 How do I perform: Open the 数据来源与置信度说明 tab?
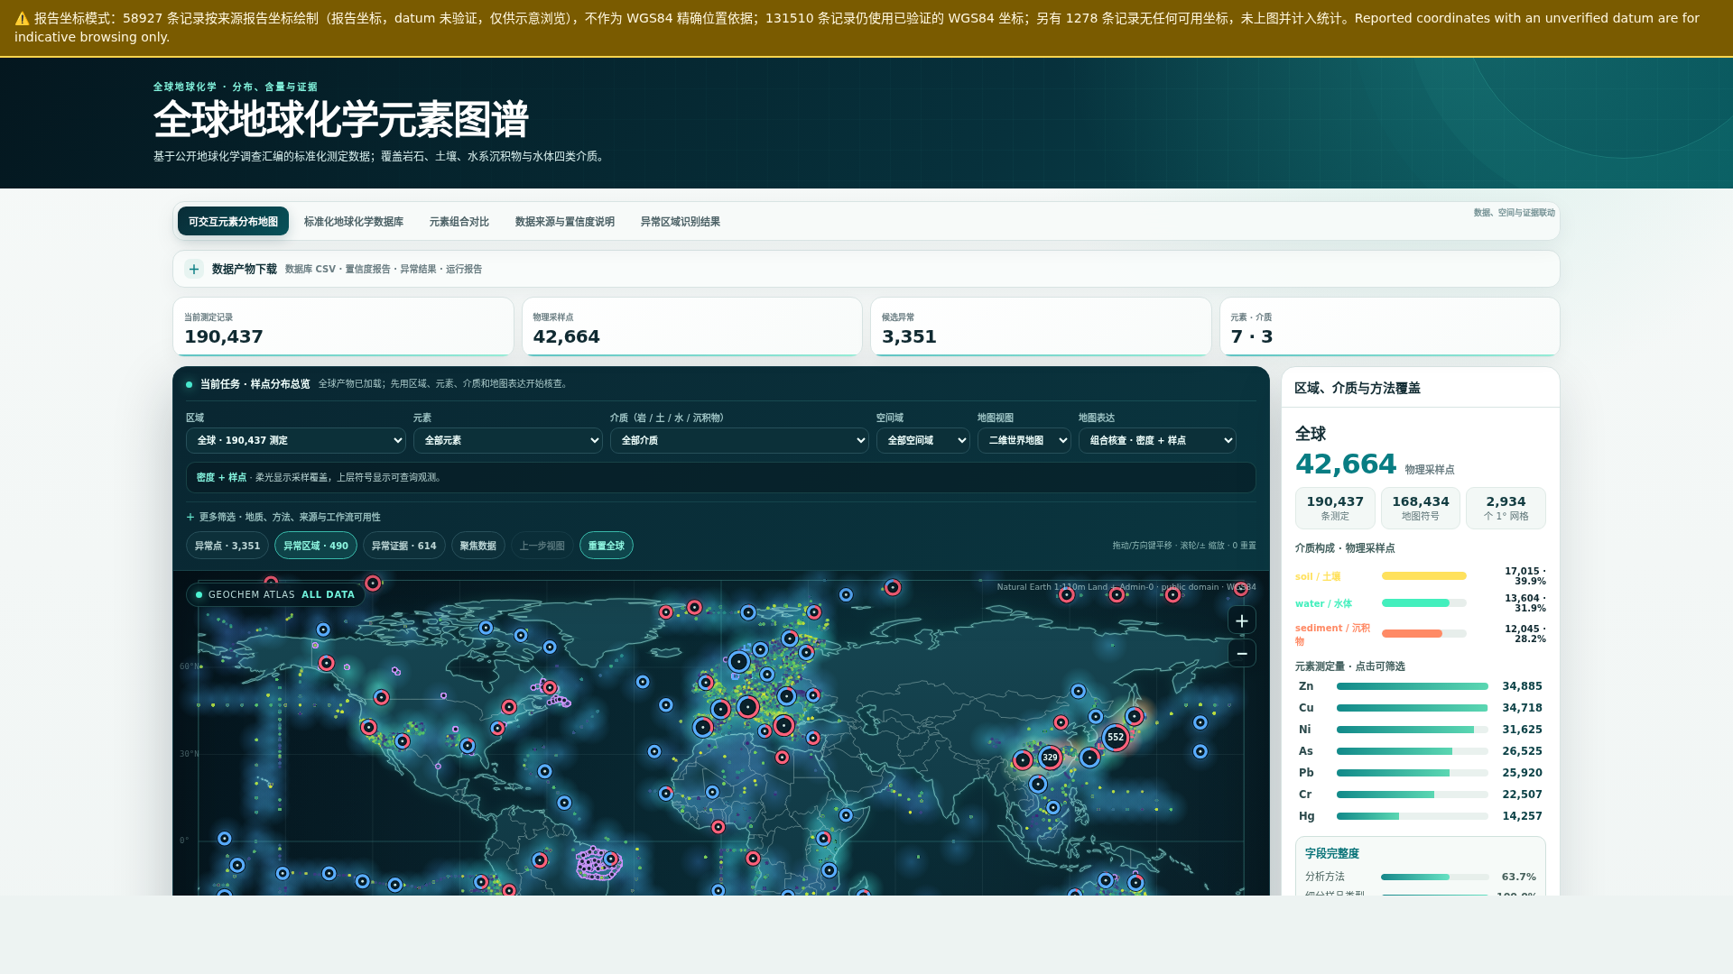click(x=565, y=221)
